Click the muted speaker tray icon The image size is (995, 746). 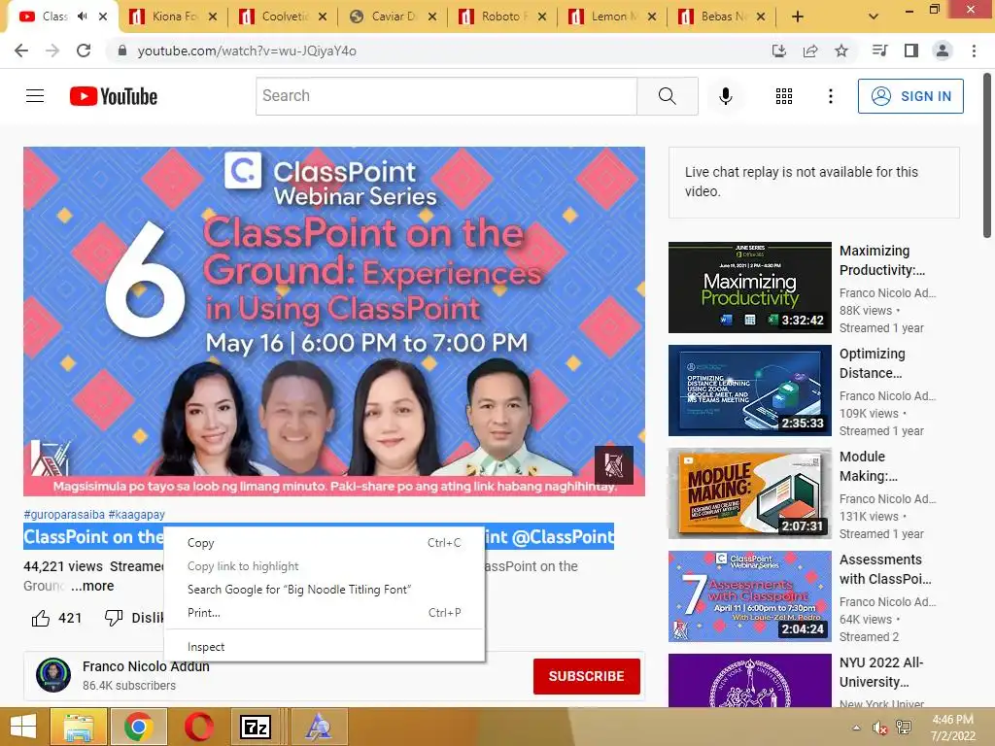click(x=879, y=728)
